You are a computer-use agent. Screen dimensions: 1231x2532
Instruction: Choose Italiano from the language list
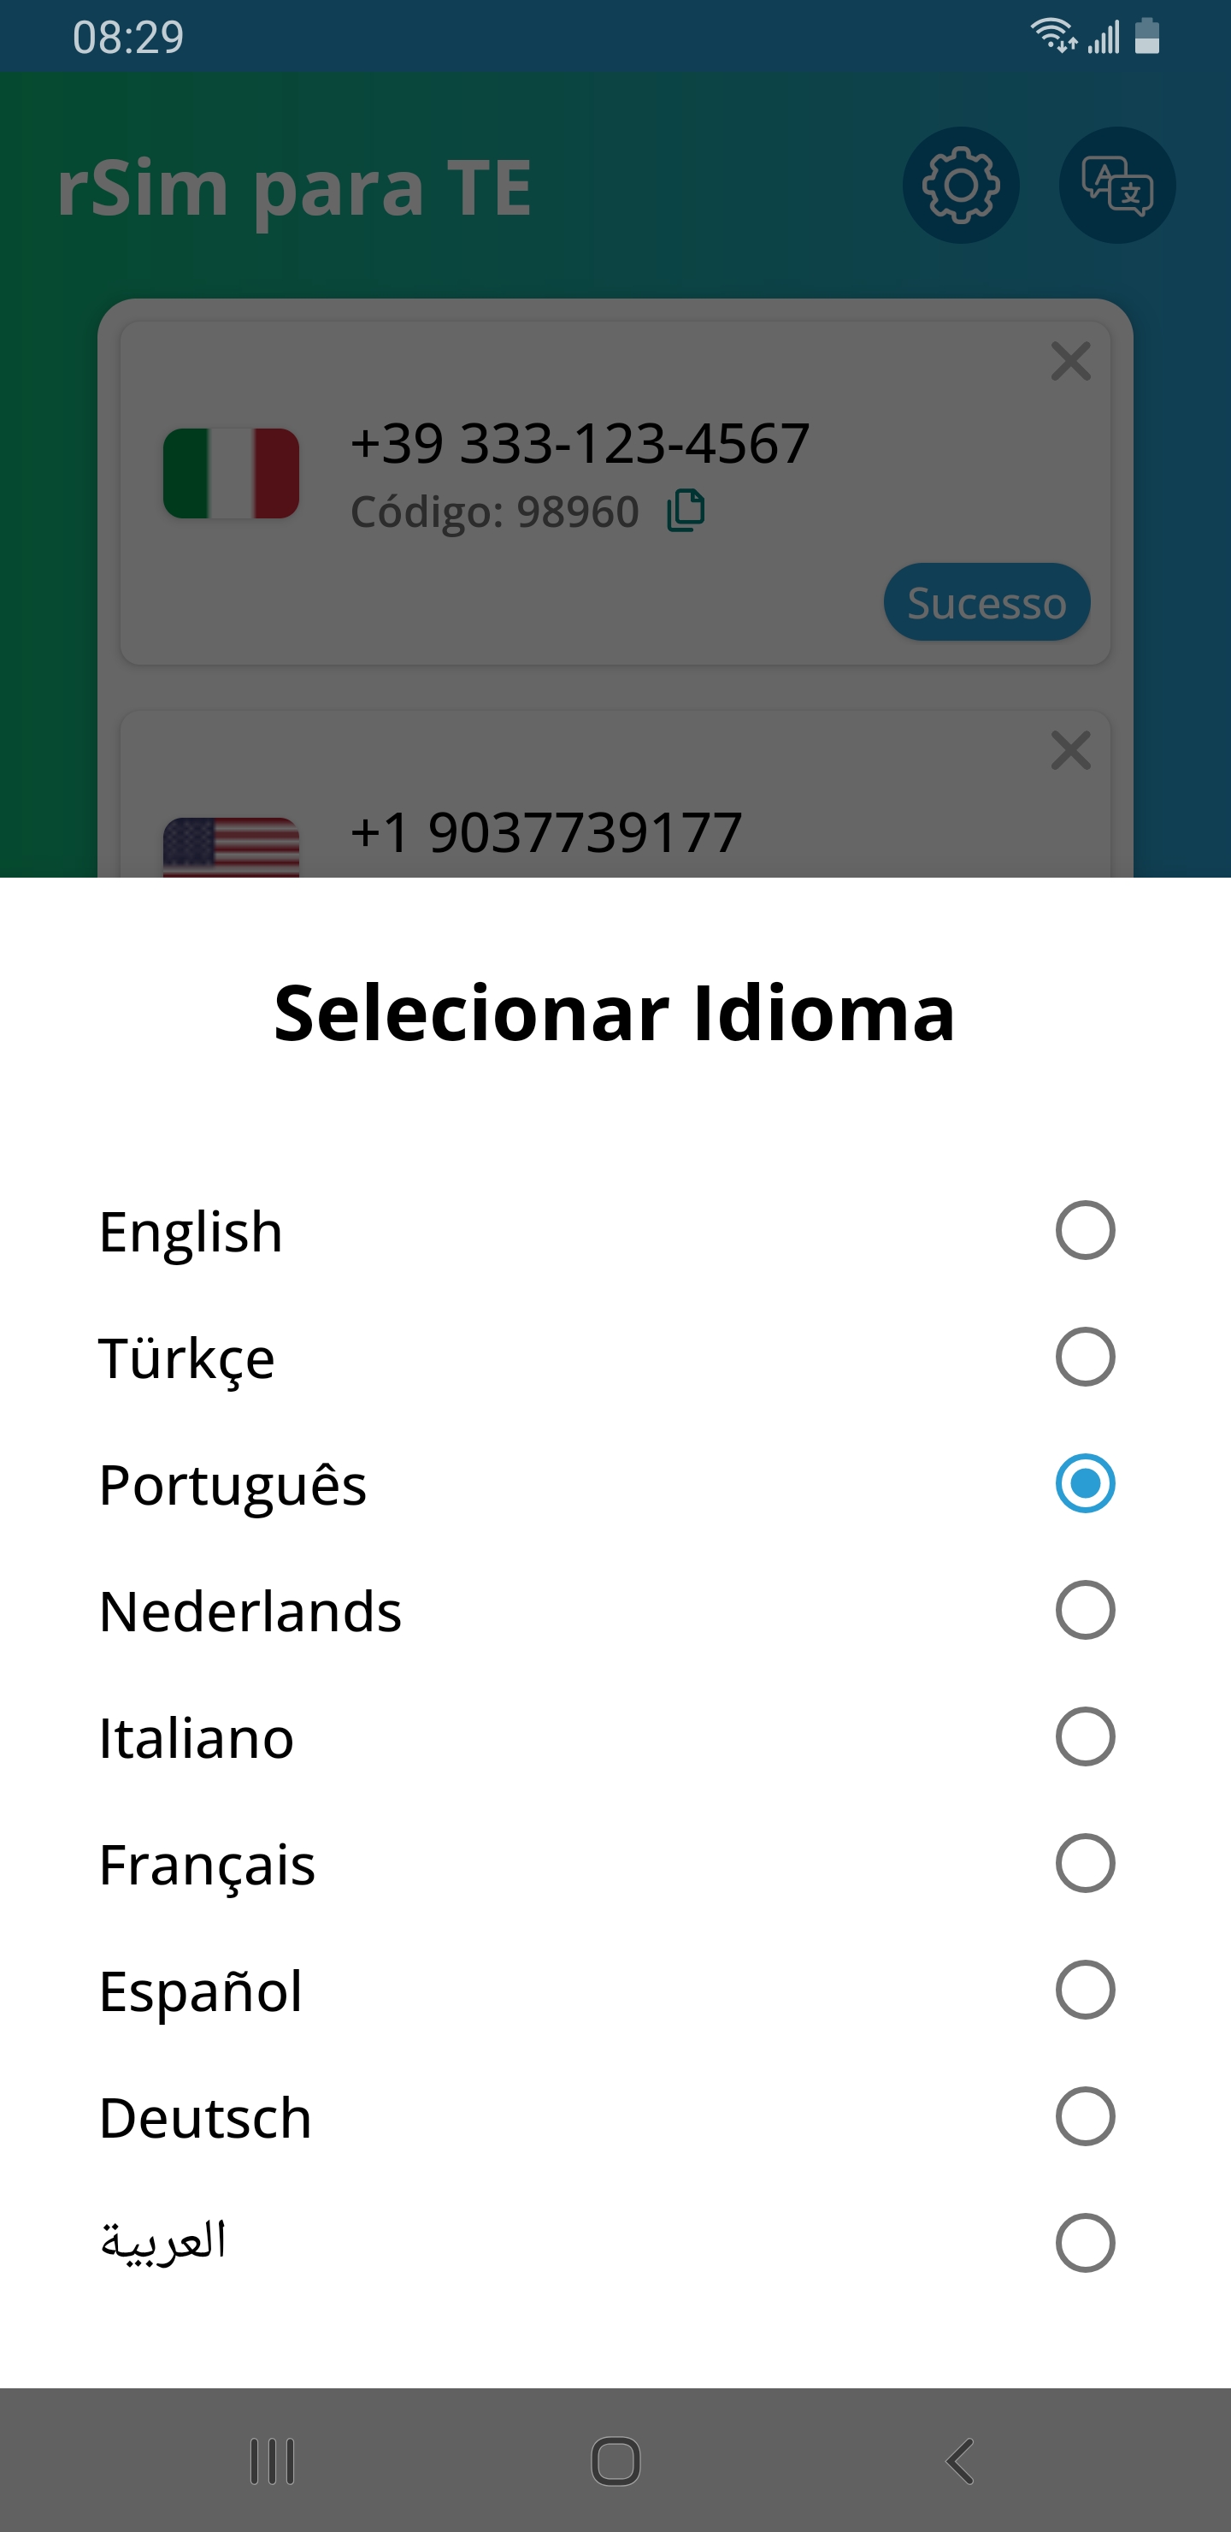(1085, 1736)
